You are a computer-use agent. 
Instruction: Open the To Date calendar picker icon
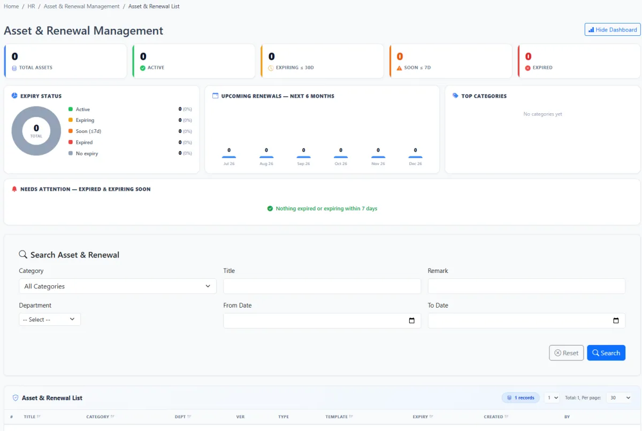[616, 320]
